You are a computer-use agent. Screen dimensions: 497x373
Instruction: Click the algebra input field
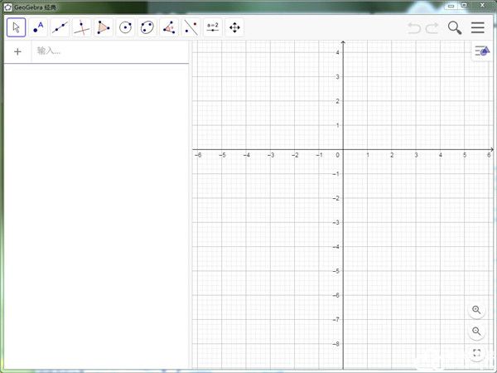pyautogui.click(x=108, y=51)
